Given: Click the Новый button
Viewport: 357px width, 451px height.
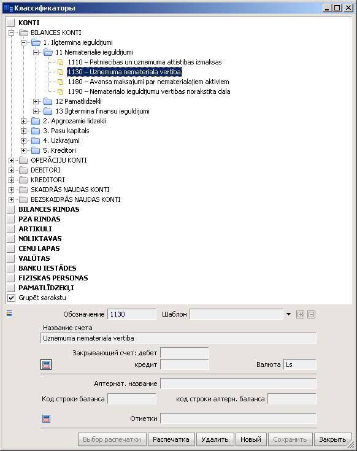Looking at the screenshot, I should pos(251,439).
